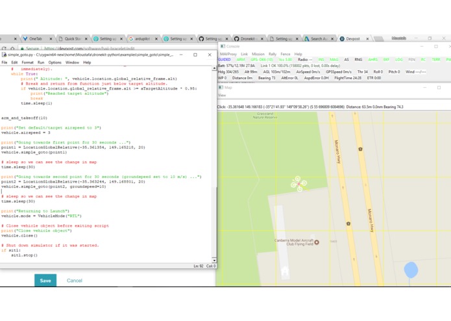Click the lower road marker icon beside Monaro Hwy
The height and width of the screenshot is (321, 451).
348,224
